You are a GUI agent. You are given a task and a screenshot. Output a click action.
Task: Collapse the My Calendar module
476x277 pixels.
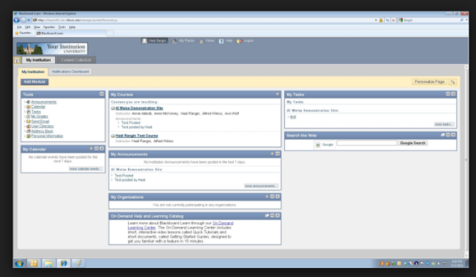[x=97, y=149]
